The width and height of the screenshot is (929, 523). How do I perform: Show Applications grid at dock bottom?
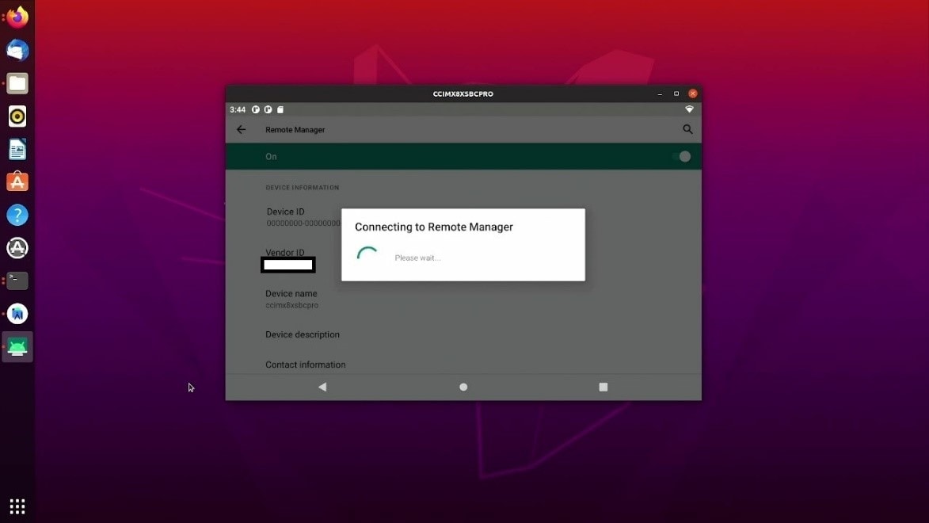point(17,506)
